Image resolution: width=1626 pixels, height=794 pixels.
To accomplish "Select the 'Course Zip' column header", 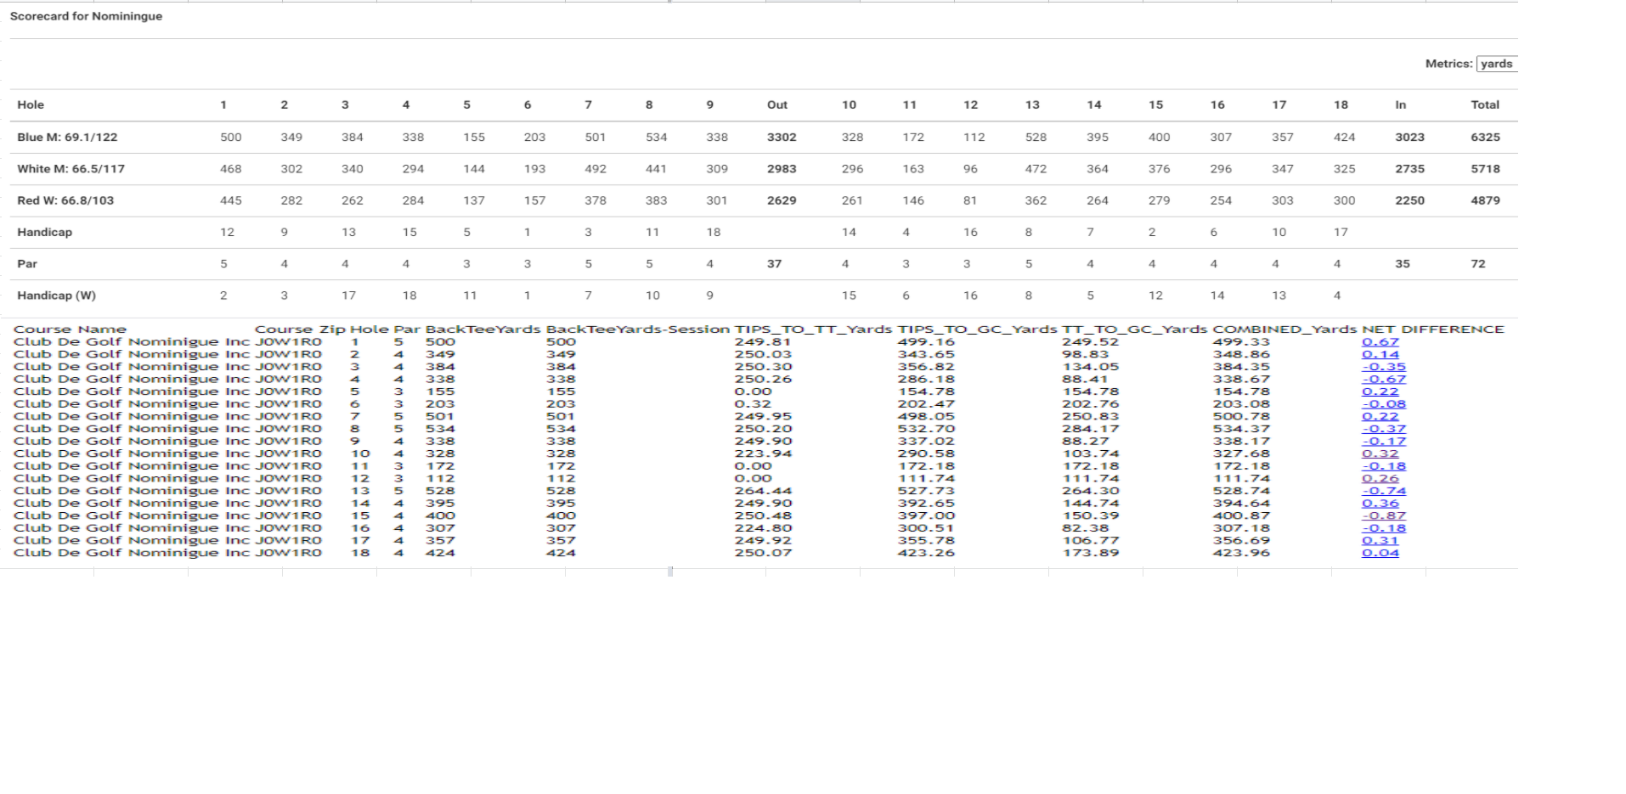I will pyautogui.click(x=300, y=329).
